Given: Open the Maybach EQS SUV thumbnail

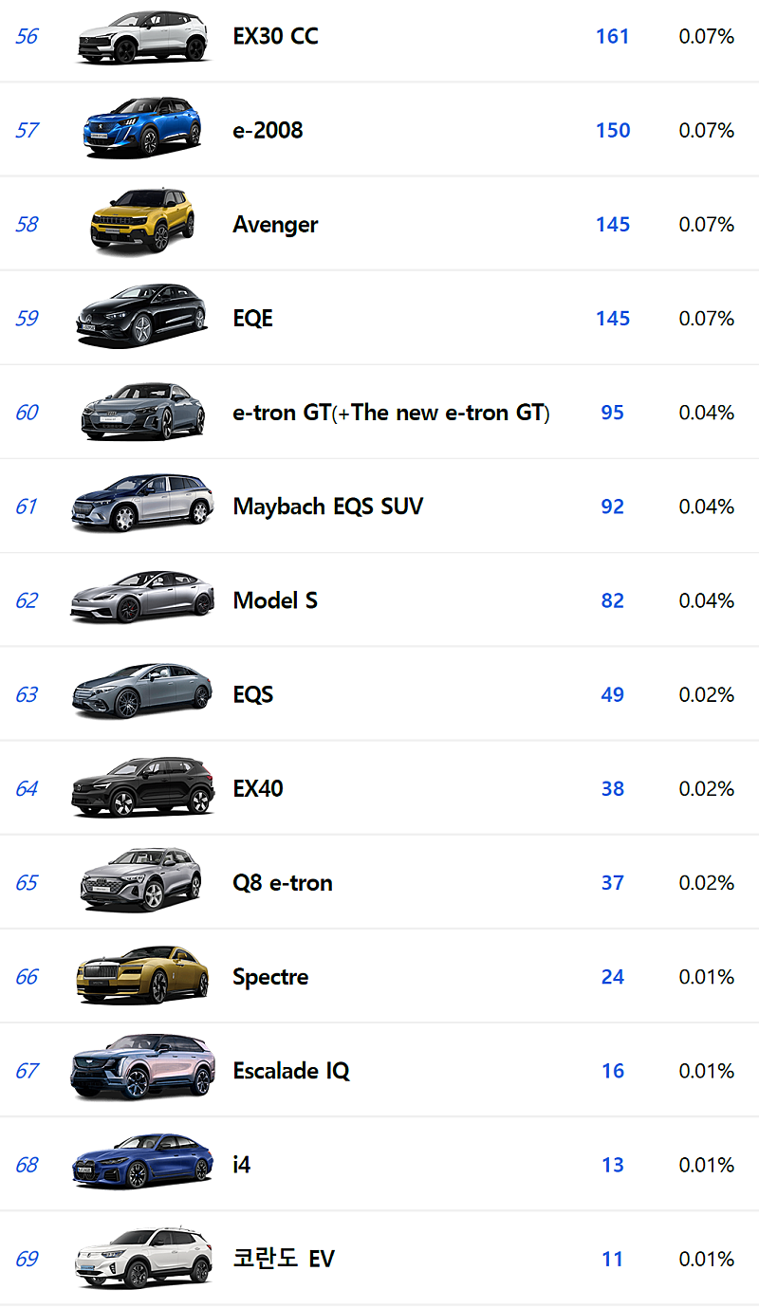Looking at the screenshot, I should tap(142, 503).
